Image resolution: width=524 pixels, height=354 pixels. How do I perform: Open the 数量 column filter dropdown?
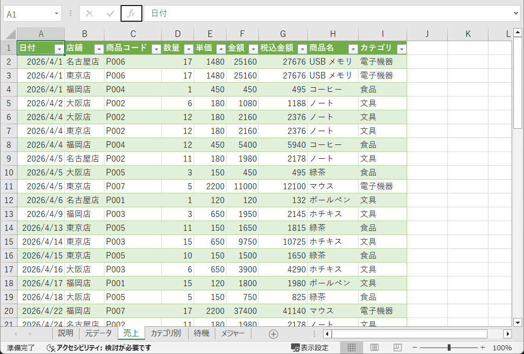(x=189, y=49)
